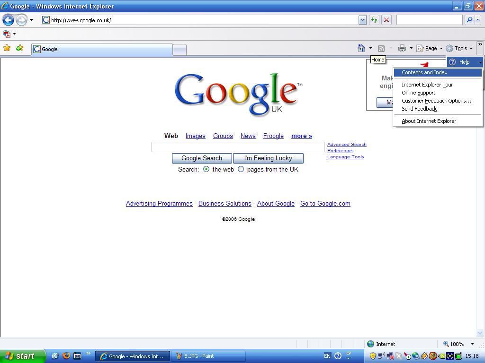The image size is (485, 363).
Task: Expand the Print options dropdown arrow
Action: pos(411,48)
